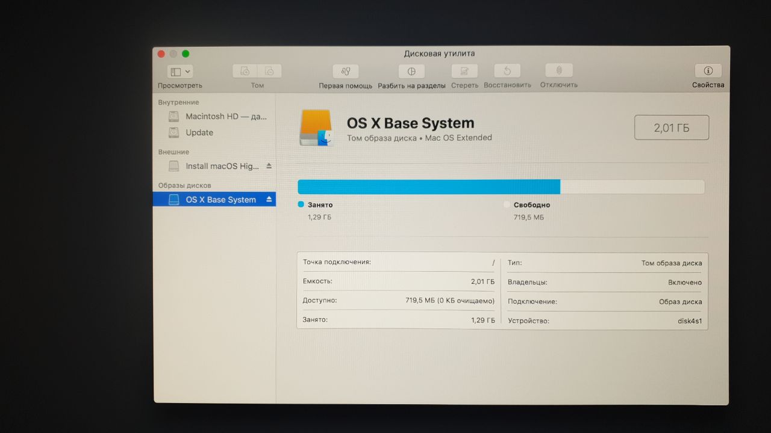Click the 2,01 ГБ capacity box
Screen dimensions: 771x433
click(672, 127)
